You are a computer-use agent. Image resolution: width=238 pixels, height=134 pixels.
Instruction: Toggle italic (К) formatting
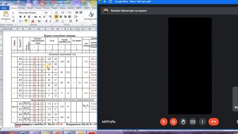(25, 17)
